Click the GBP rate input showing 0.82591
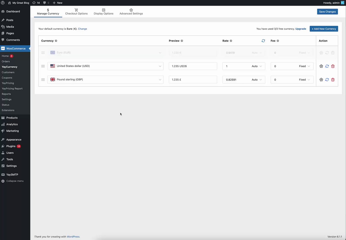Screen dimensions: 346x240 tap(237, 80)
